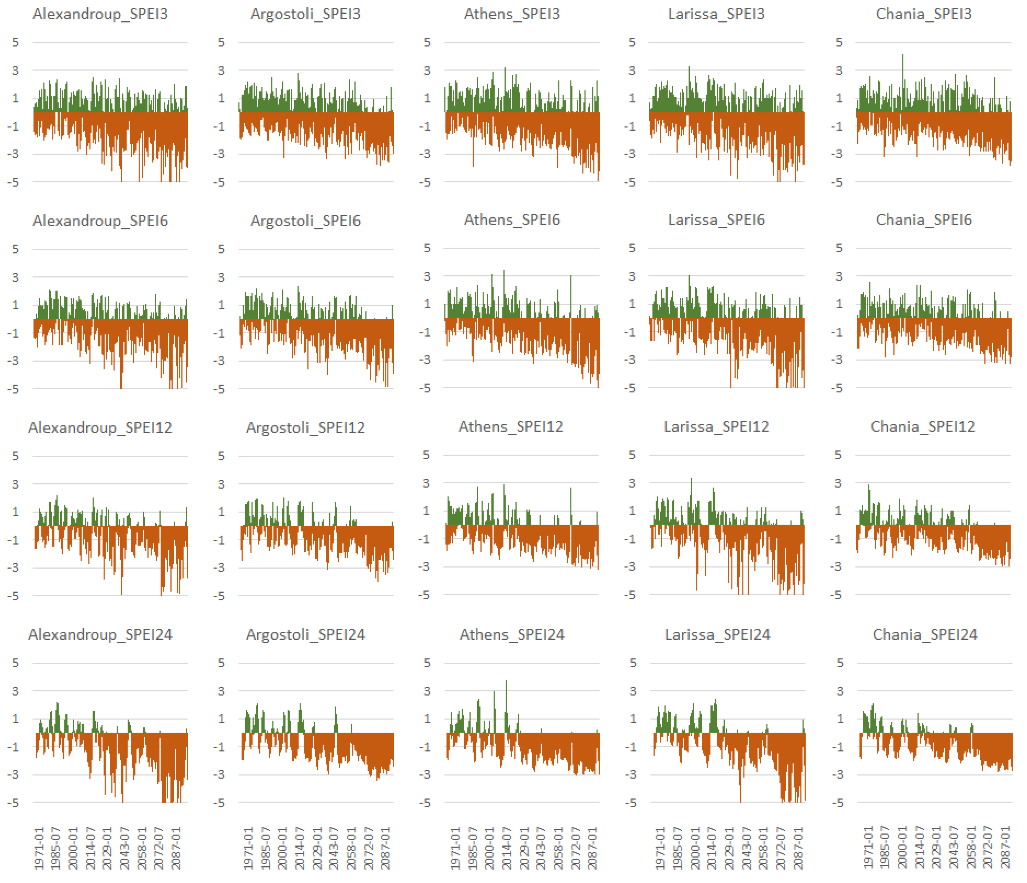Click the 1971-01 label under Alexandroup_SPEI24
This screenshot has height=883, width=1027.
tap(39, 848)
